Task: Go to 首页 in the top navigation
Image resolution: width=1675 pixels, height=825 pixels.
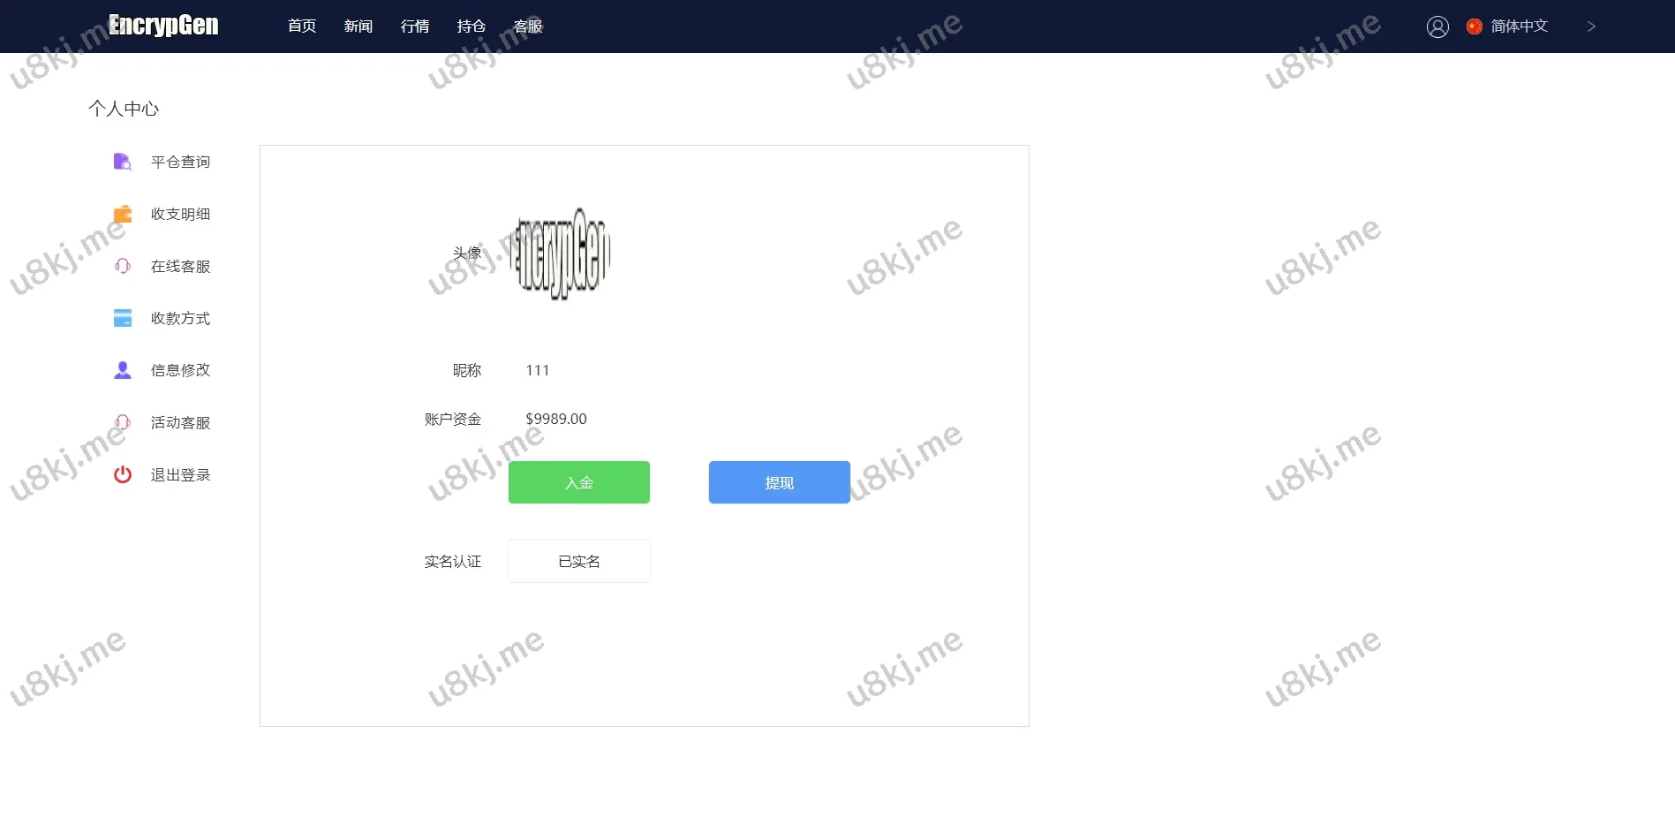Action: (302, 26)
